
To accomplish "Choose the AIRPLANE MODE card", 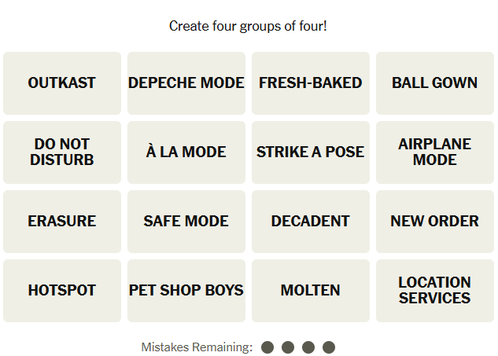I will click(x=435, y=152).
